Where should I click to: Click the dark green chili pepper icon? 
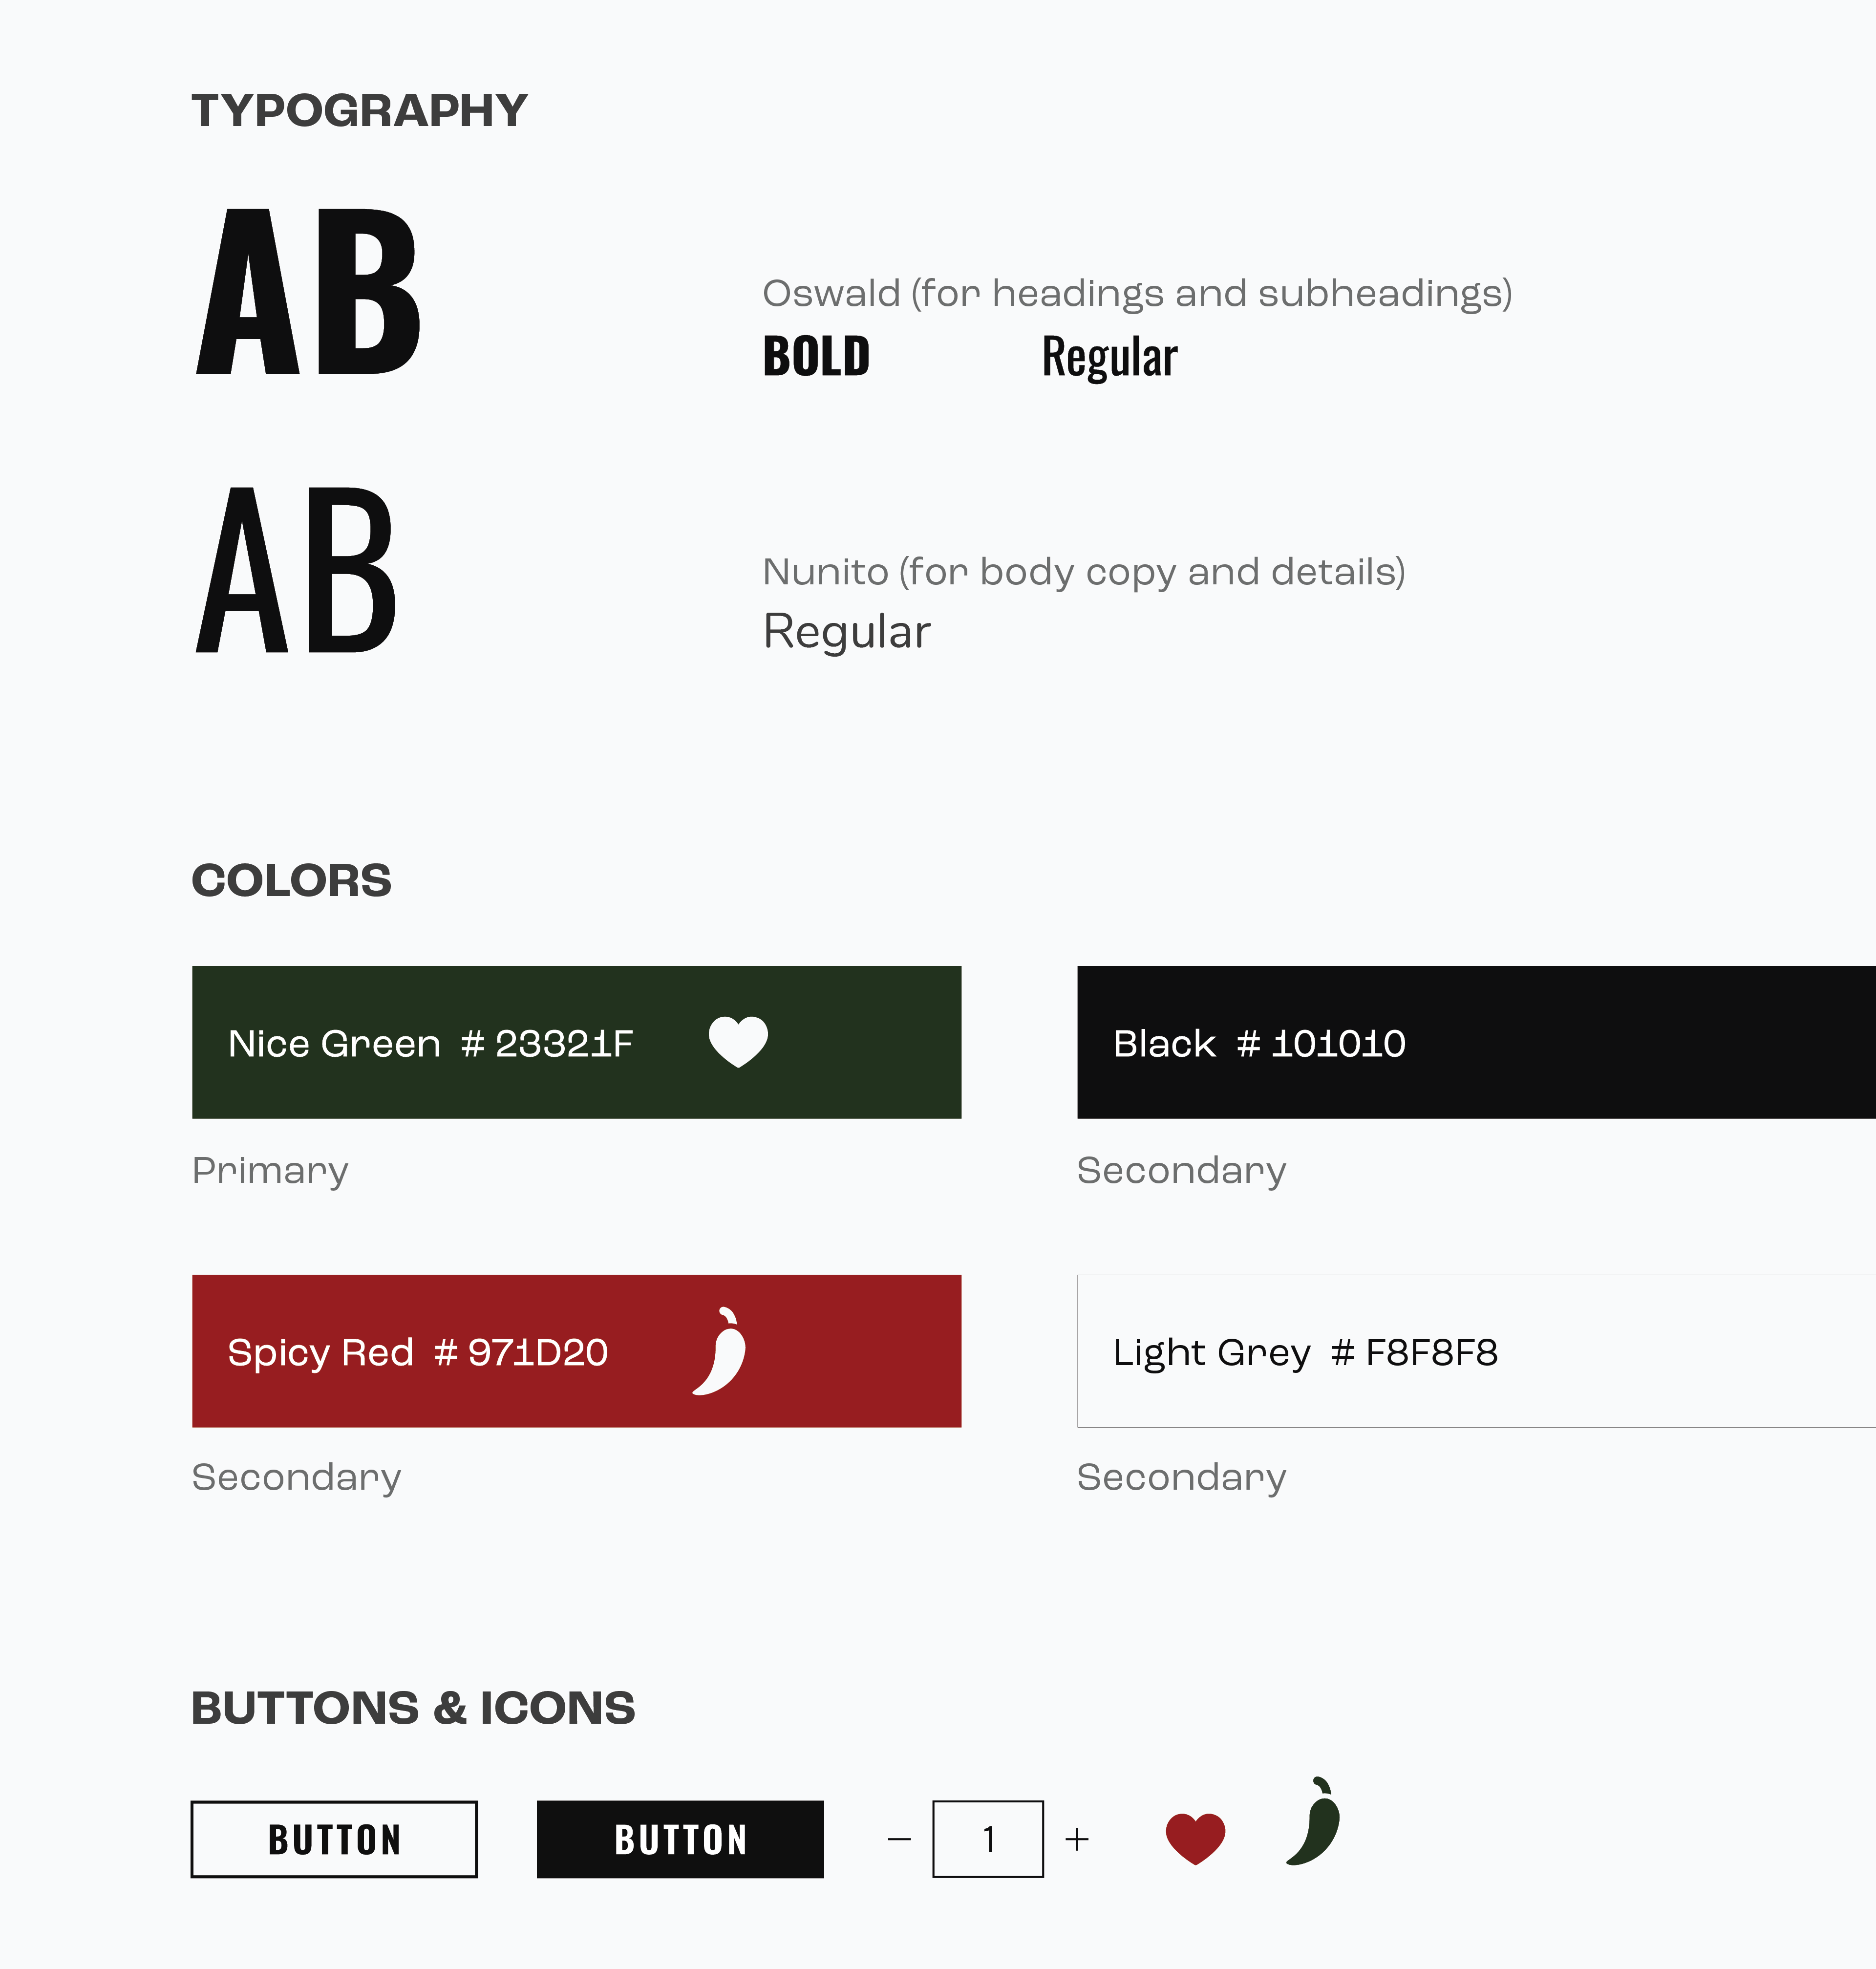pos(1313,1821)
